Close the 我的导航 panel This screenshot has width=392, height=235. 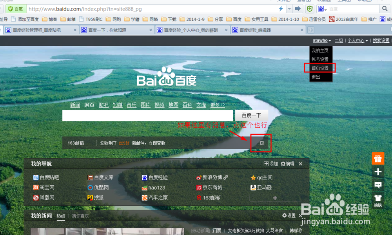pos(301,164)
